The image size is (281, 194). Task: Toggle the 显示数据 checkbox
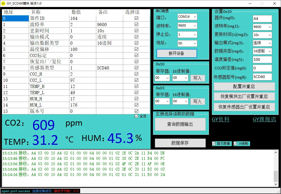214,143
